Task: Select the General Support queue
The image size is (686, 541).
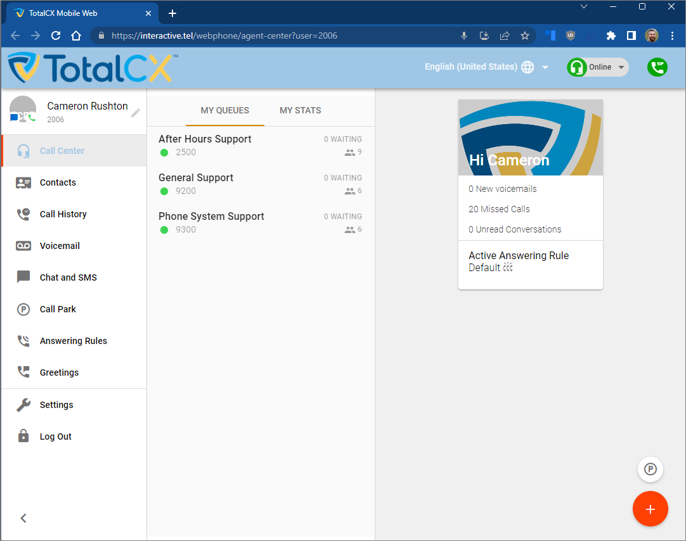Action: coord(261,184)
